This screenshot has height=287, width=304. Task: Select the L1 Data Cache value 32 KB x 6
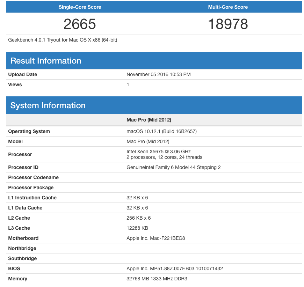(x=137, y=208)
